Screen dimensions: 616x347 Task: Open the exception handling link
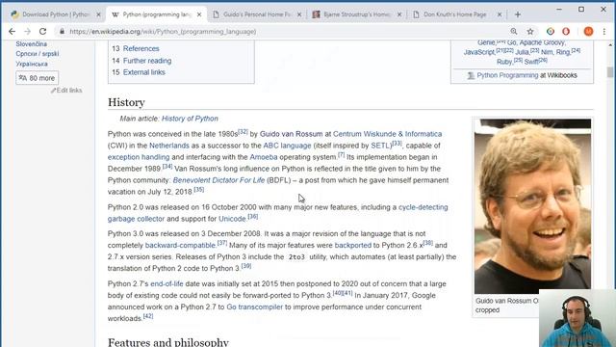coord(139,157)
